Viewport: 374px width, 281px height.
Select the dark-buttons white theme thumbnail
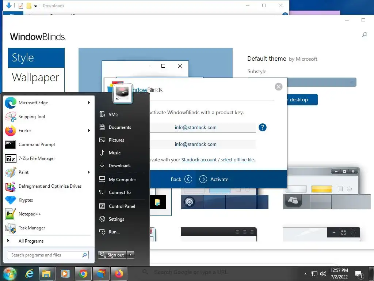click(x=321, y=235)
